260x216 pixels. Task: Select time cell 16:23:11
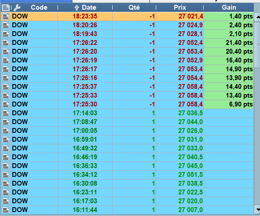pyautogui.click(x=85, y=192)
